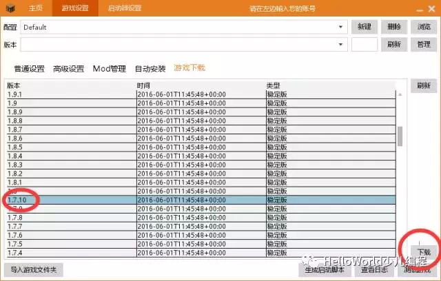Select version row 1.8.3

(201, 165)
